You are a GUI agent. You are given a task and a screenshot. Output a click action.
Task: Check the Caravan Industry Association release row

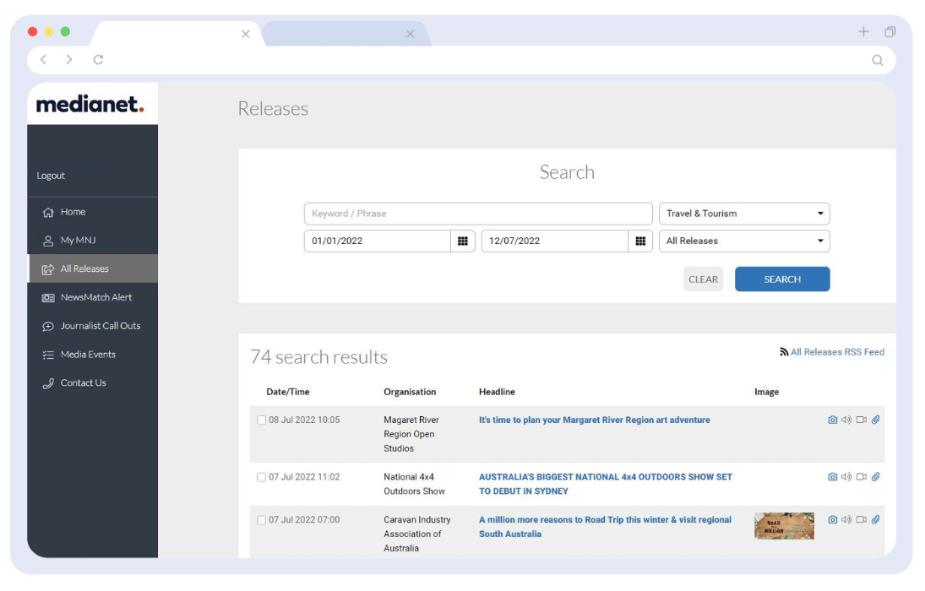[x=262, y=520]
